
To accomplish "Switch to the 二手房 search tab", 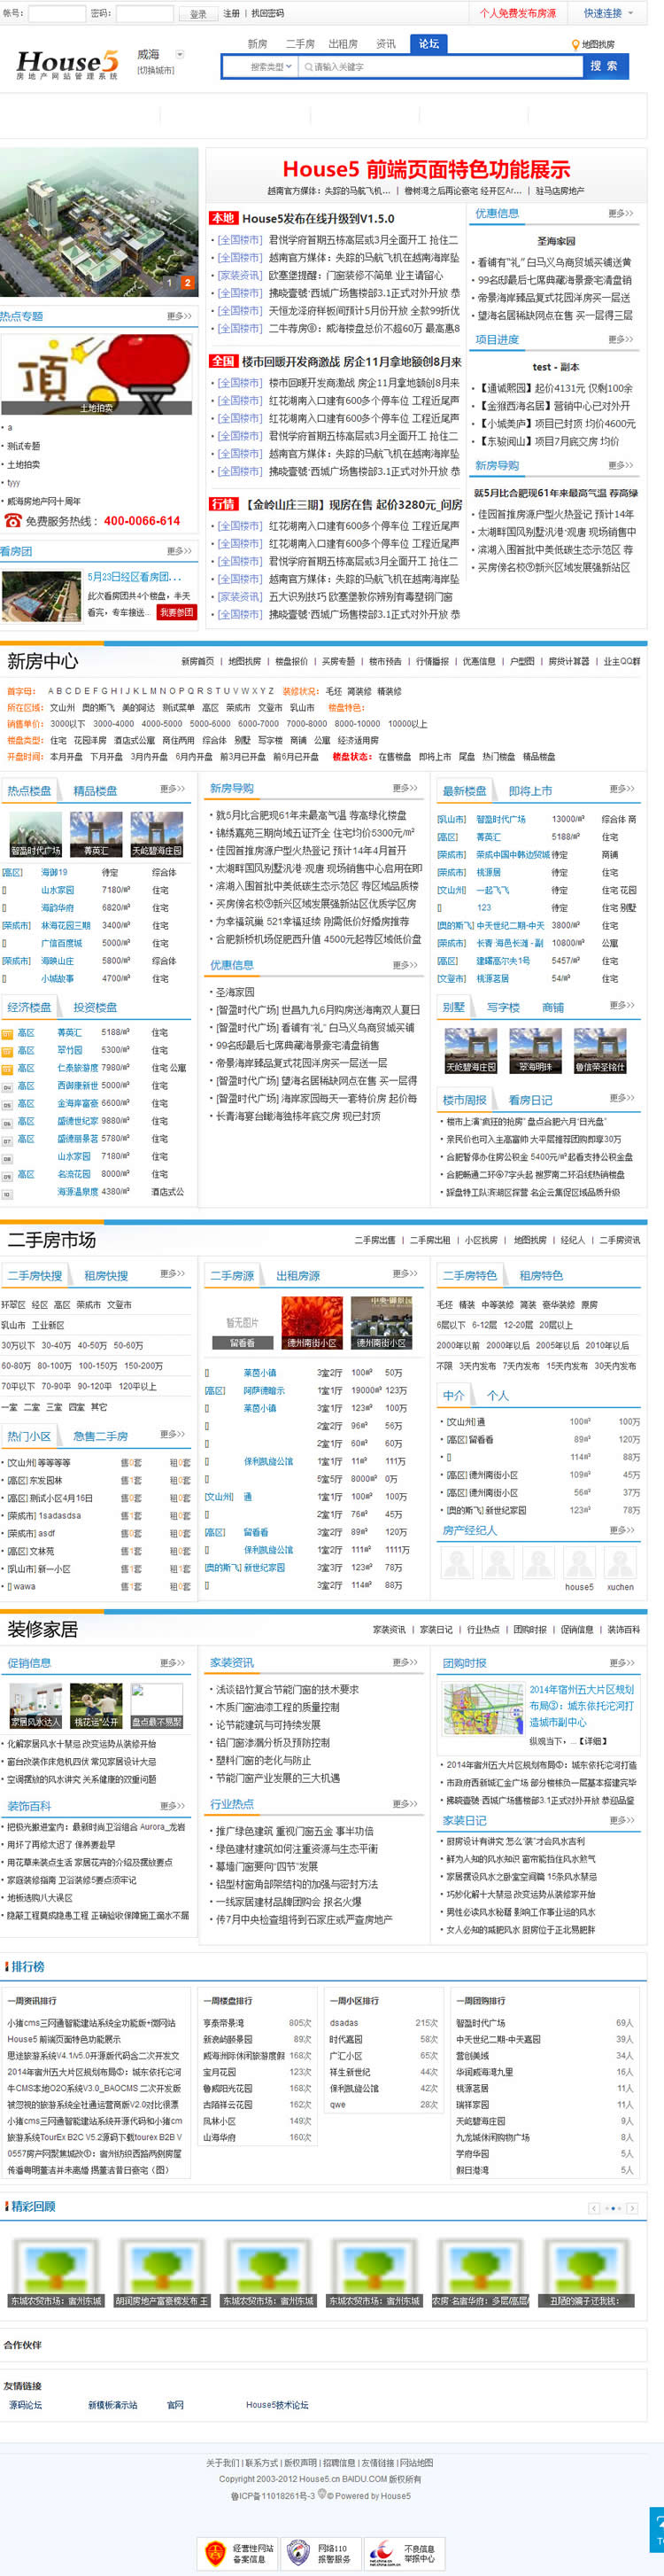I will pos(299,44).
